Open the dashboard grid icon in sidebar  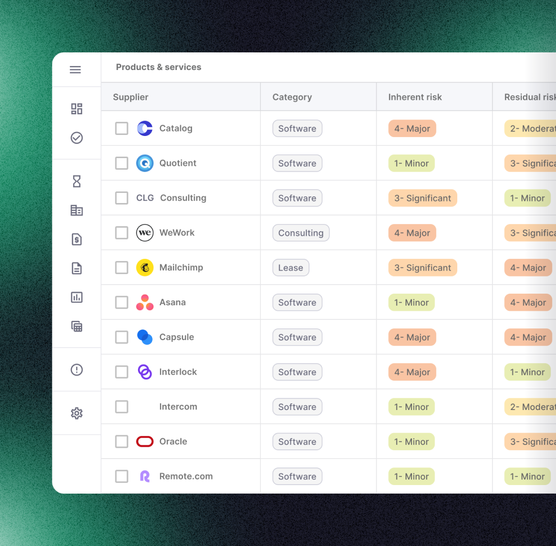point(77,109)
